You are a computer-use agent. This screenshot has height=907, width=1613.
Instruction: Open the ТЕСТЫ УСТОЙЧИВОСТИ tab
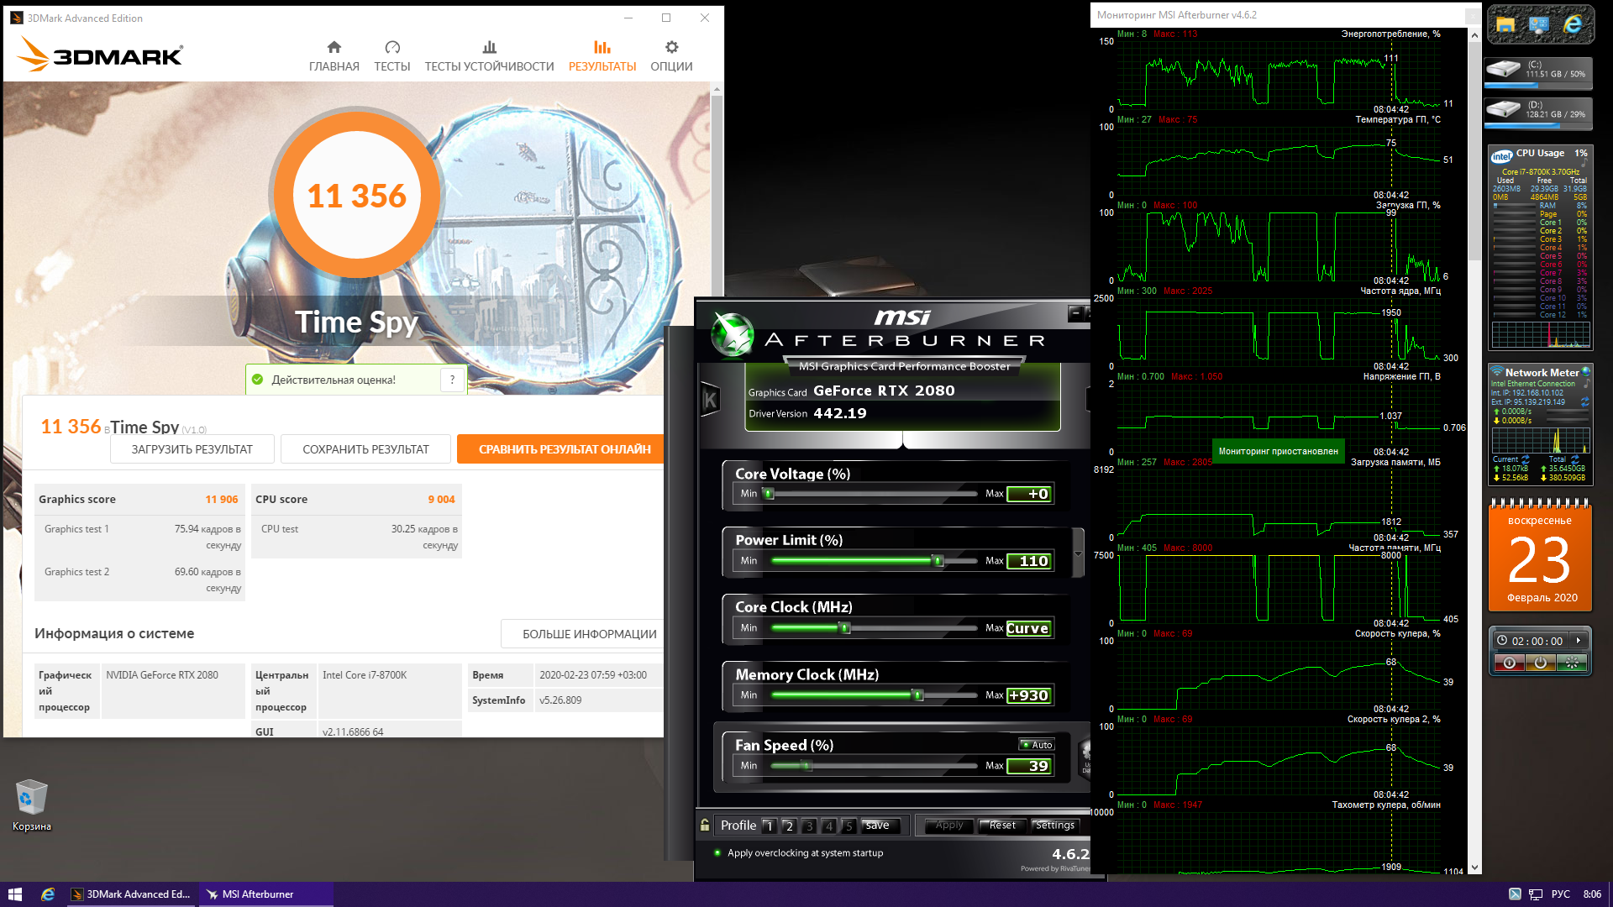489,55
